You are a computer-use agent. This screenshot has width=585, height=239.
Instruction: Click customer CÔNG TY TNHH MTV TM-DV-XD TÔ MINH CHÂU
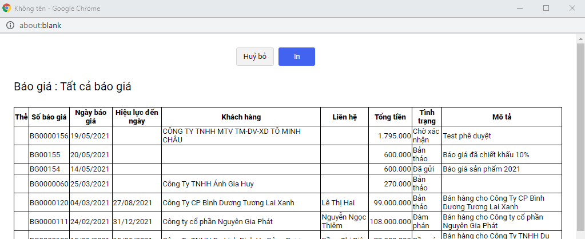232,136
